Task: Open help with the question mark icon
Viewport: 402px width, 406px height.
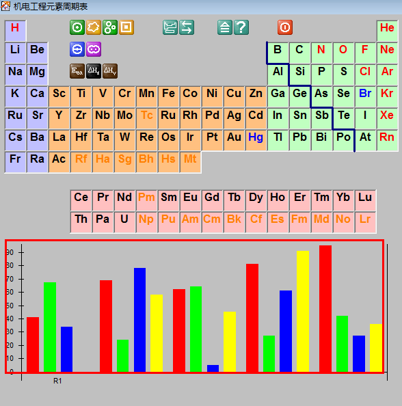Action: [x=241, y=27]
